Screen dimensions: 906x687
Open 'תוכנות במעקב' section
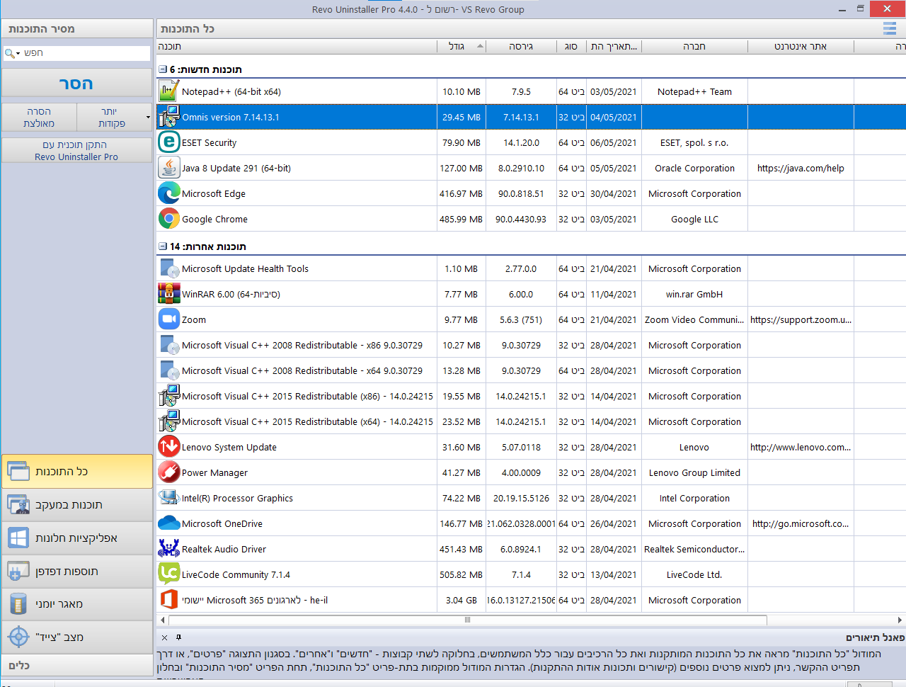click(x=77, y=505)
